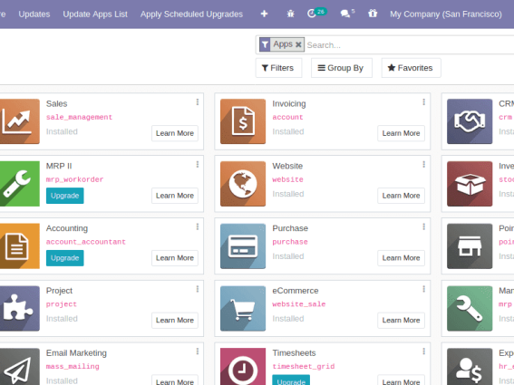Click the Manufacturing wrench app icon
Viewport: 514px width, 385px height.
(470, 308)
